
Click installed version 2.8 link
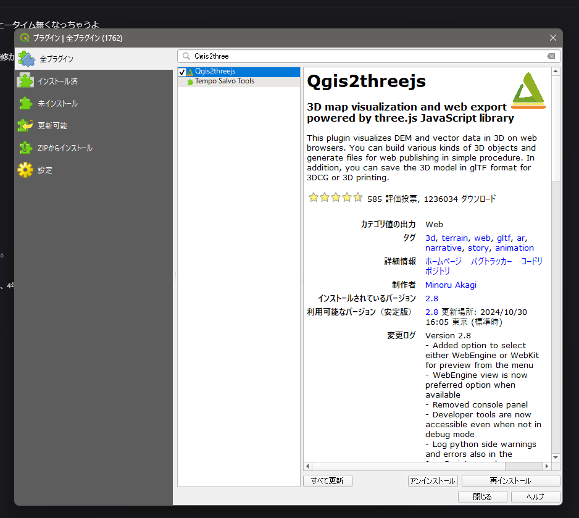(x=431, y=298)
